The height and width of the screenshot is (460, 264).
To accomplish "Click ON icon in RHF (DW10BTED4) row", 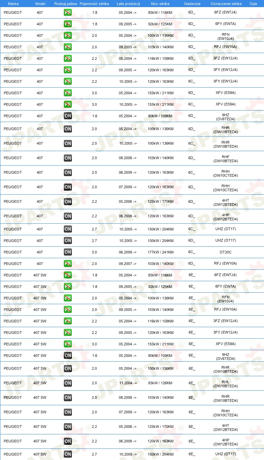I will [68, 158].
